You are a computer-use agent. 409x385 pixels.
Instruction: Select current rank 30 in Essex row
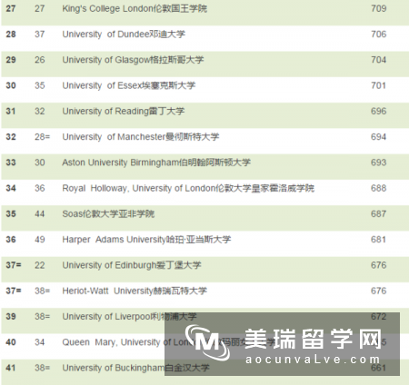point(11,85)
